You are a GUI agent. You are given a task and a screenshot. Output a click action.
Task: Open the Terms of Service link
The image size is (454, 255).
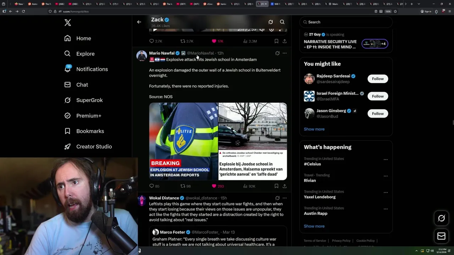pyautogui.click(x=315, y=241)
